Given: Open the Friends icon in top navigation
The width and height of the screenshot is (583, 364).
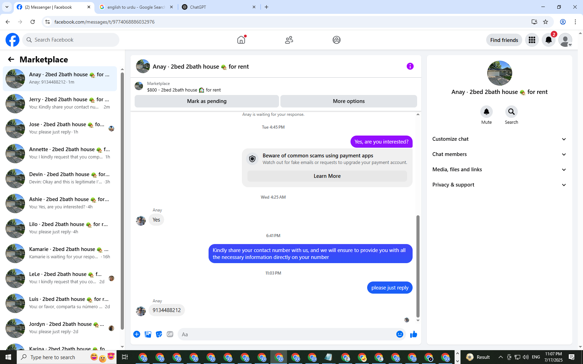Looking at the screenshot, I should [289, 40].
